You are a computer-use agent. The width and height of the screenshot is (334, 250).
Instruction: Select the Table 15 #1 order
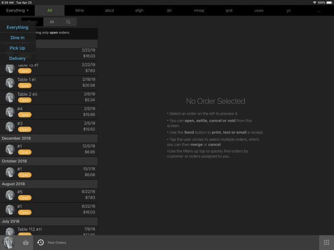pos(49,68)
